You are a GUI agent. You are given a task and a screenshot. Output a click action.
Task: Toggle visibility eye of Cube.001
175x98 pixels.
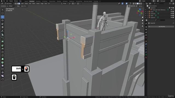tap(171, 17)
